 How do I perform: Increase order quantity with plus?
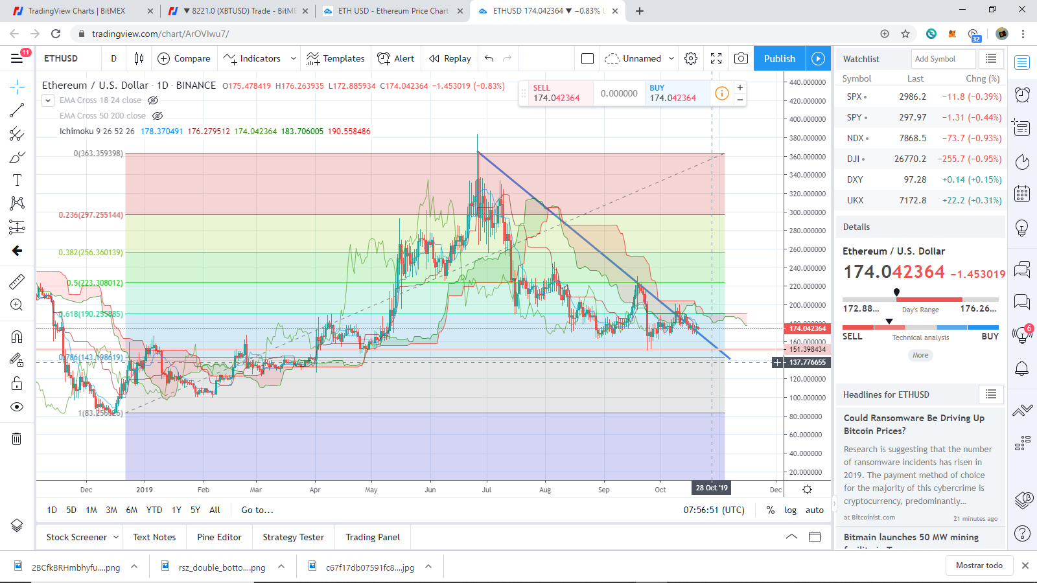(740, 87)
